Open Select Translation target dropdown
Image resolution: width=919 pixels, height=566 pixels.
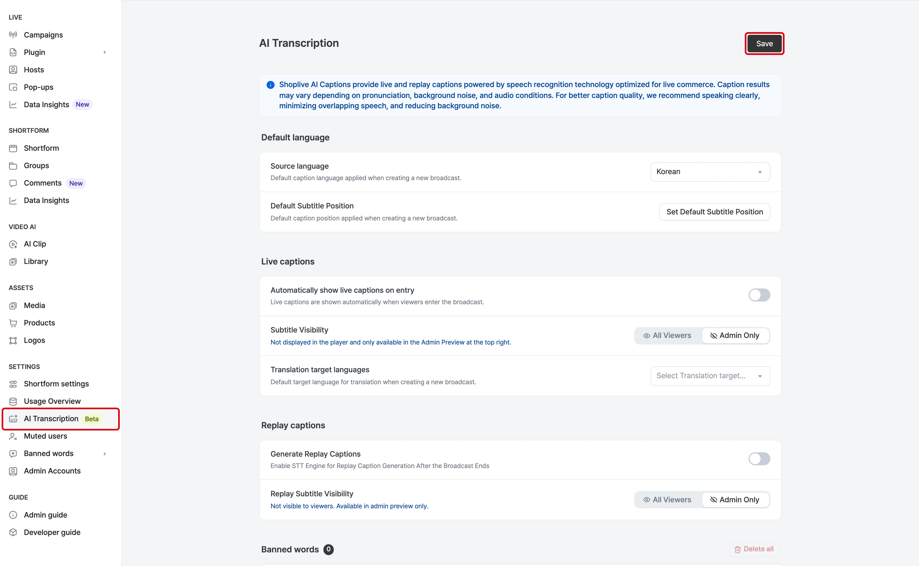pyautogui.click(x=710, y=376)
